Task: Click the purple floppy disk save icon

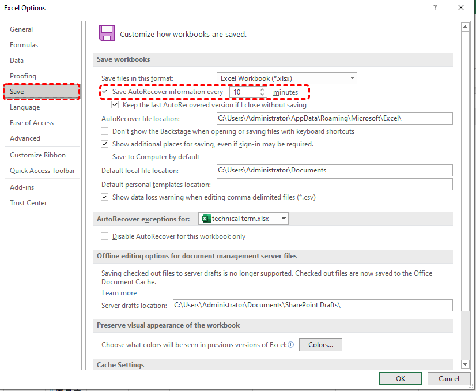Action: coord(107,33)
